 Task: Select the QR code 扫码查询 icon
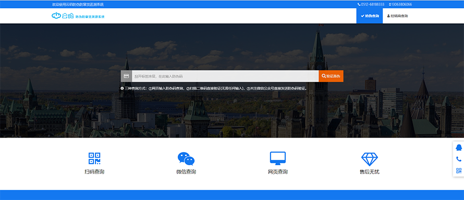click(x=94, y=158)
